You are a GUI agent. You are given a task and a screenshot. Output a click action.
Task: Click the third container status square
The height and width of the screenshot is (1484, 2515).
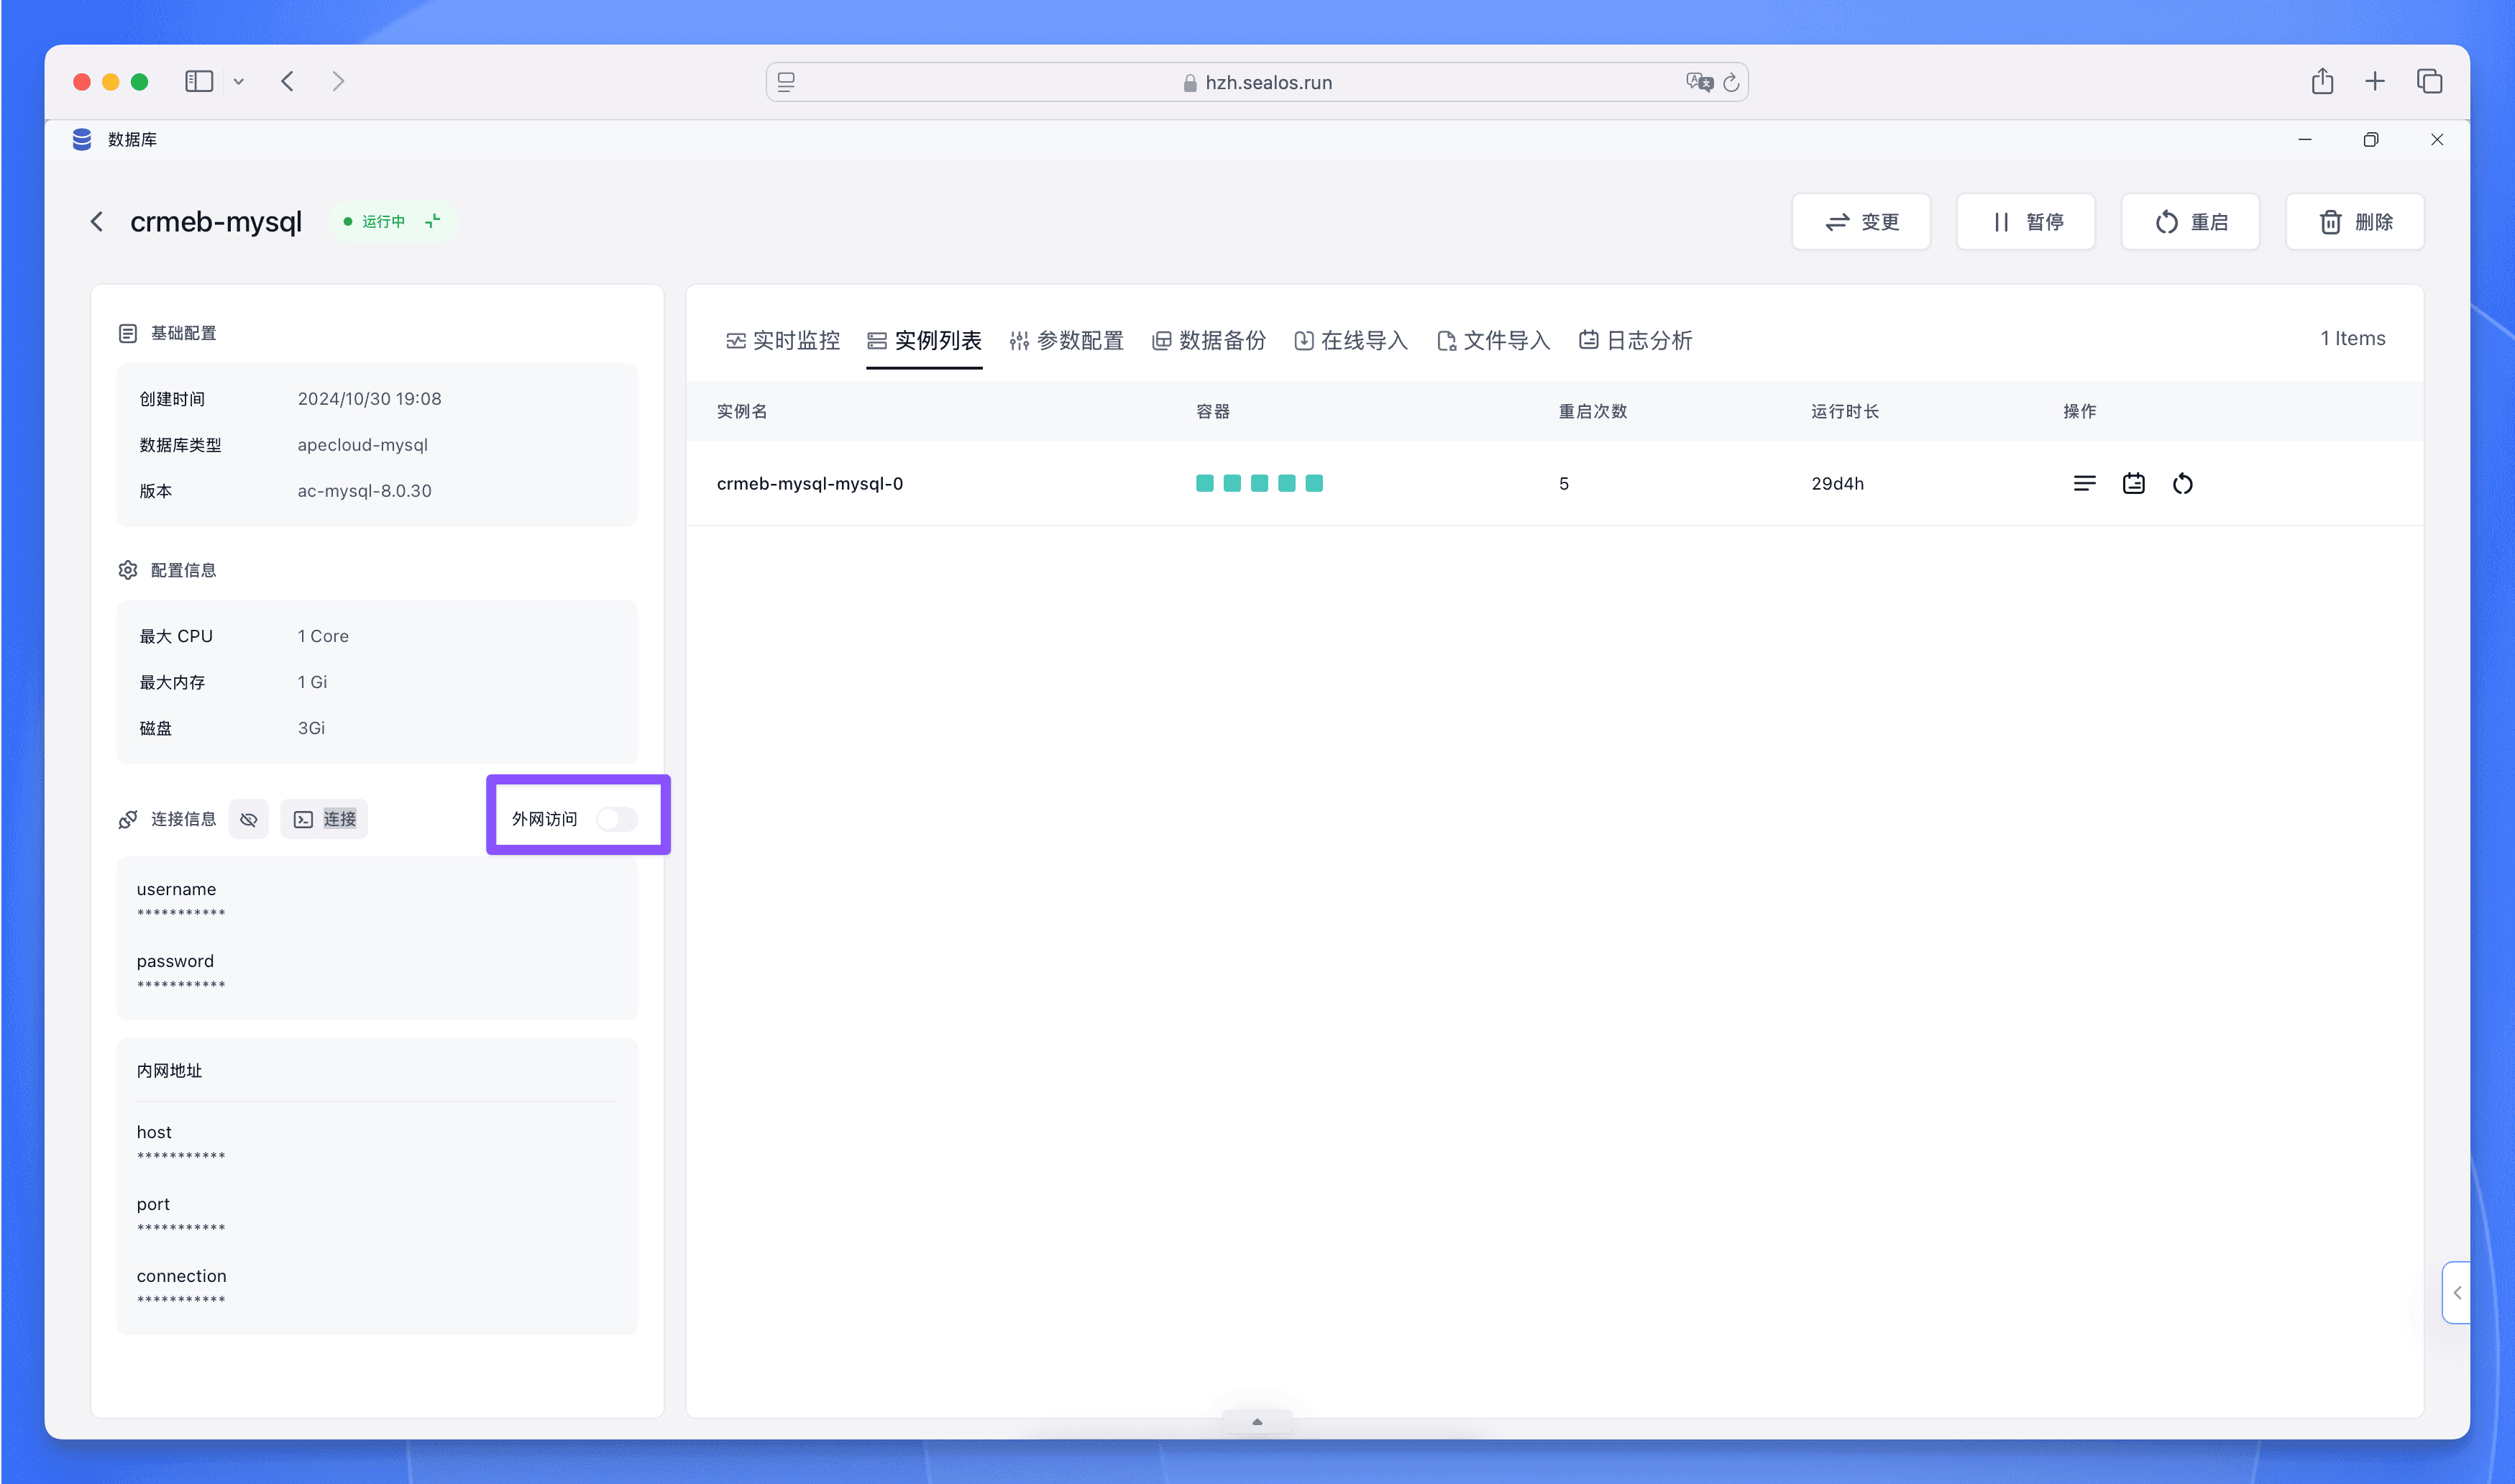(x=1260, y=483)
